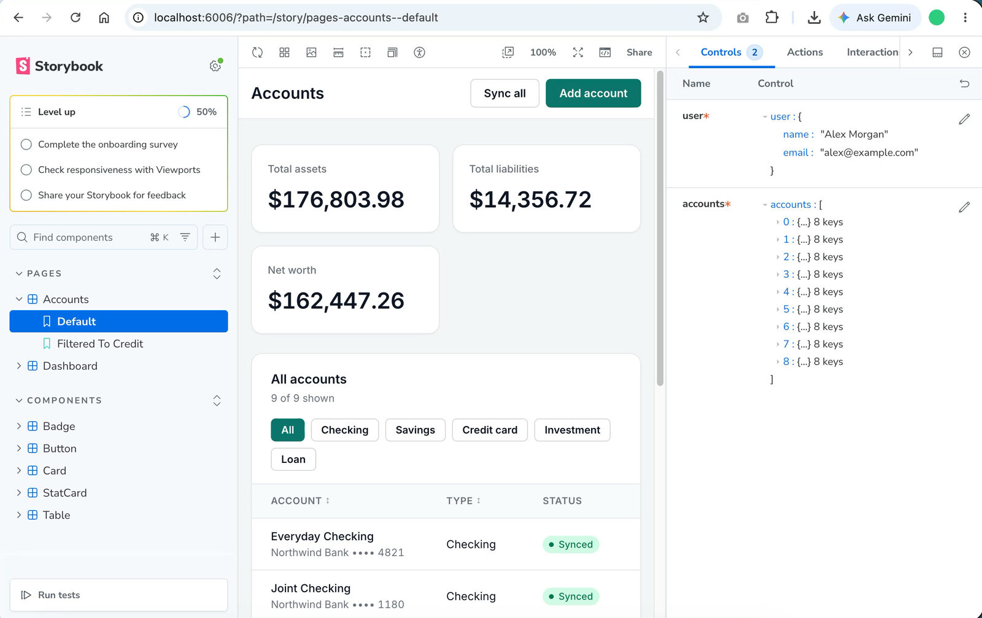
Task: Download icon in browser toolbar
Action: 814,18
